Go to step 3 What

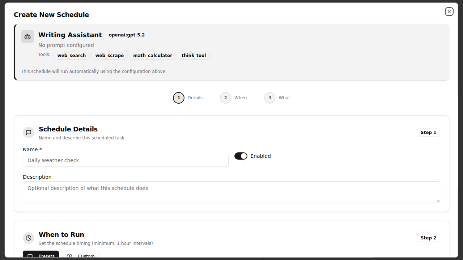[270, 98]
